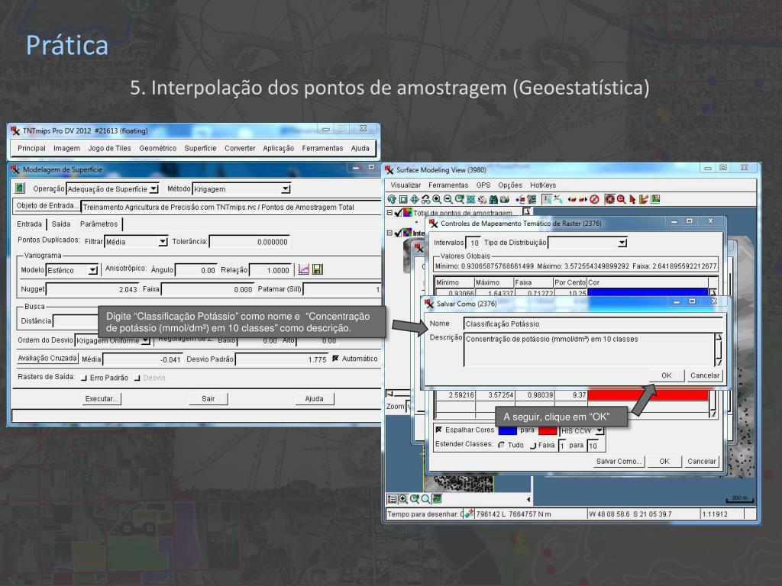Toggle visibility checkmark of the Inte layer
This screenshot has width=782, height=586.
click(398, 233)
